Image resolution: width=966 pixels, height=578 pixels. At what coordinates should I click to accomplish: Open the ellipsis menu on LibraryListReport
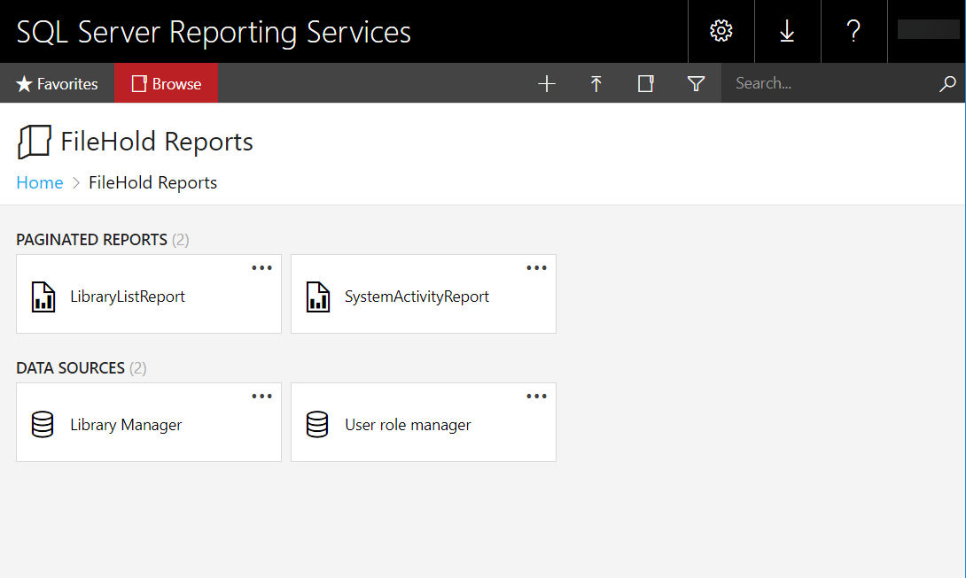261,267
